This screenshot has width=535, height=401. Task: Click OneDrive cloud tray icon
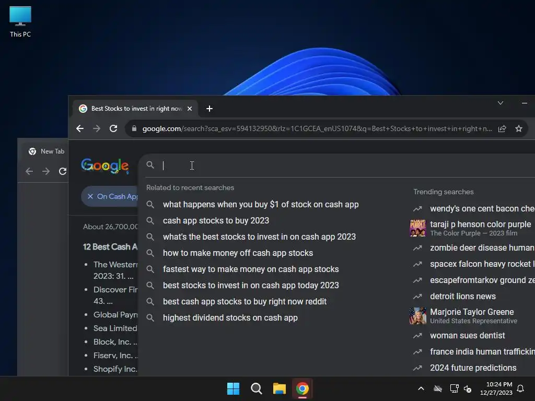coord(438,388)
